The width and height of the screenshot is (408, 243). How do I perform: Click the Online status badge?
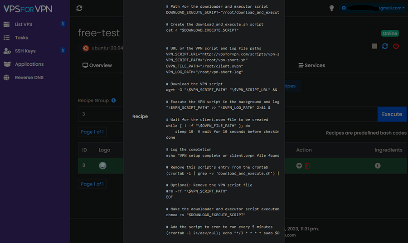click(390, 33)
